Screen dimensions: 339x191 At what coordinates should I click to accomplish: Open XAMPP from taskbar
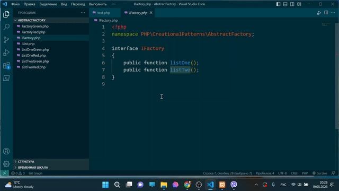click(222, 185)
